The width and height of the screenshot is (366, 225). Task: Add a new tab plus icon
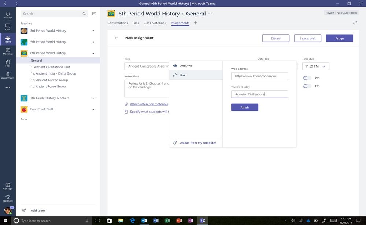pos(195,23)
